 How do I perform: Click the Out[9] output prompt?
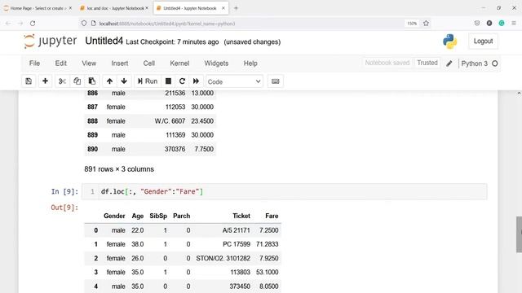point(64,208)
